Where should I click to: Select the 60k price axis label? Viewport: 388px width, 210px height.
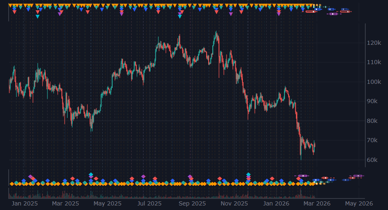tap(373, 160)
